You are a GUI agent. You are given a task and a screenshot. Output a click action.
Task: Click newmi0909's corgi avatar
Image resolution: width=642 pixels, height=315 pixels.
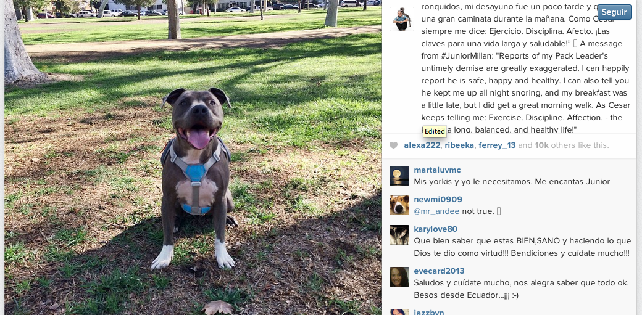click(399, 205)
